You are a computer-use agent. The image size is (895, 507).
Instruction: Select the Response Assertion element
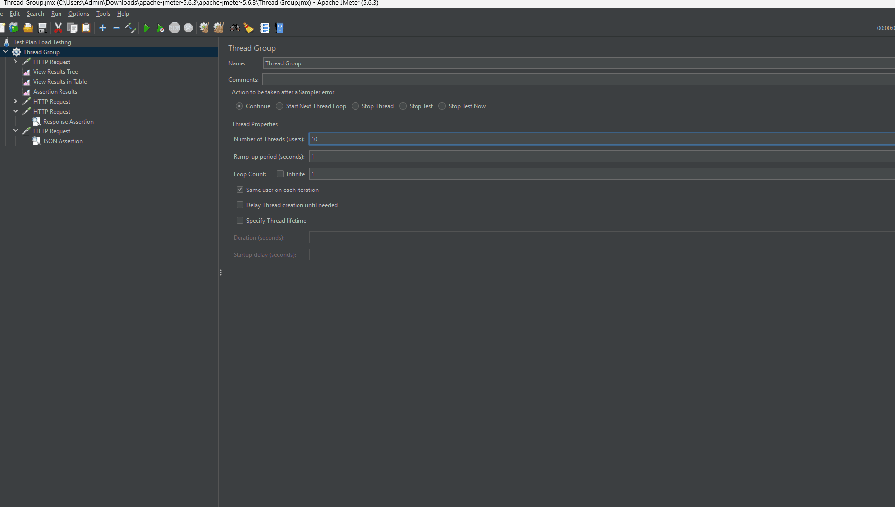pyautogui.click(x=68, y=122)
